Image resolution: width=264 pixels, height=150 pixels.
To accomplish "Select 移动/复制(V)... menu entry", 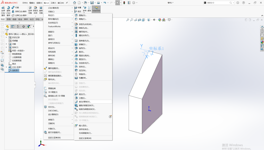I will coord(93,102).
